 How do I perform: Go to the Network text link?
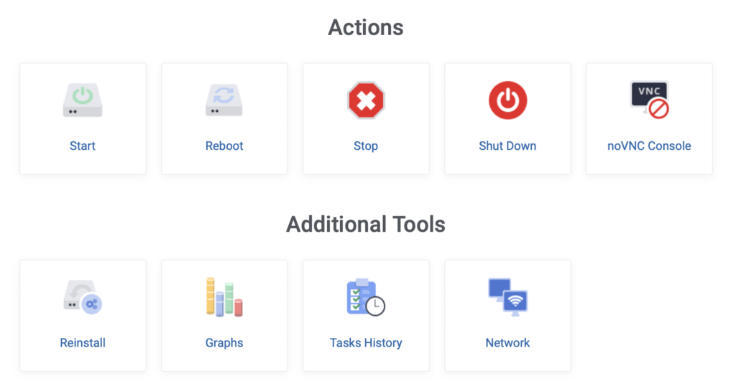coord(507,342)
